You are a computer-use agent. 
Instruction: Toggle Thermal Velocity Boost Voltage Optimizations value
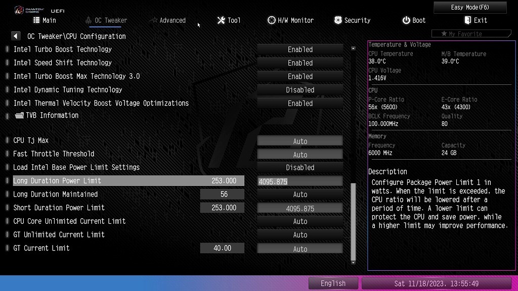(x=300, y=103)
